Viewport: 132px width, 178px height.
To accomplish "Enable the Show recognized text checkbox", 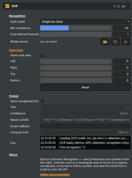I will tap(43, 101).
